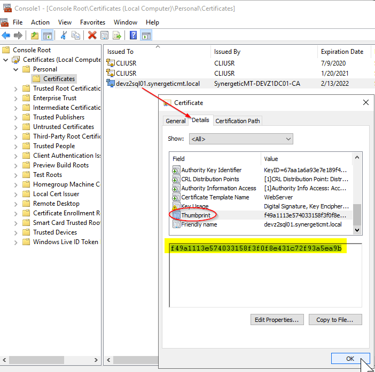The height and width of the screenshot is (372, 375).
Task: Sort by the Issued To column header
Action: click(157, 52)
